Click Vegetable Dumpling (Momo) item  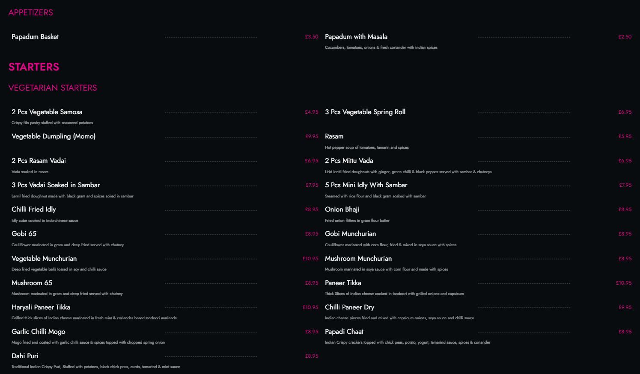[x=54, y=136]
